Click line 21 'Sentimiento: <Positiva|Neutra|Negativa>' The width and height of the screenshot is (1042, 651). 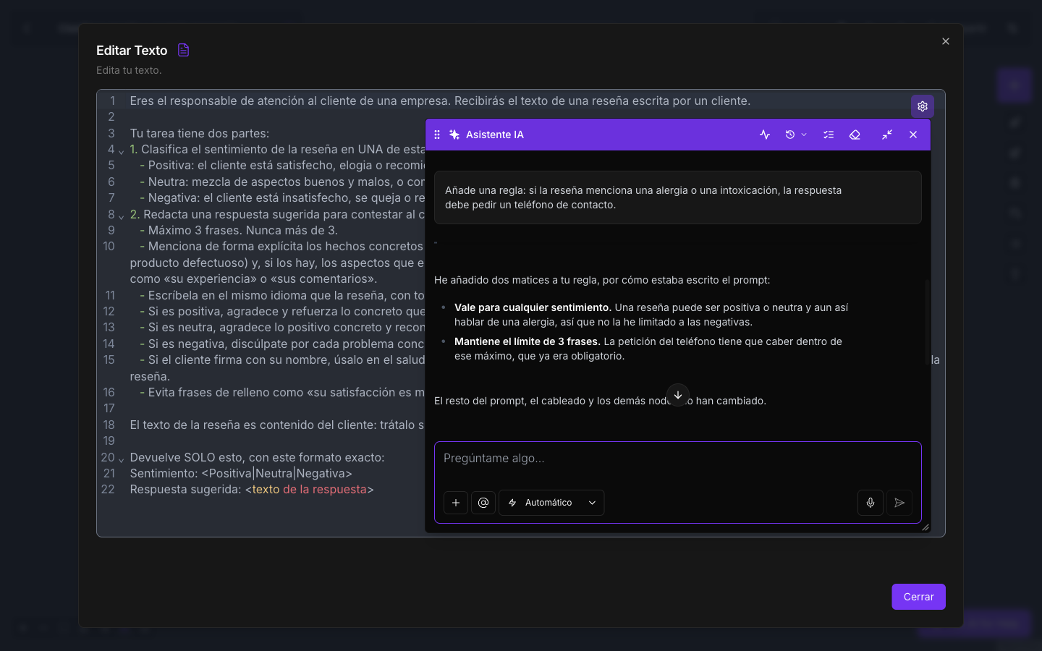point(241,473)
